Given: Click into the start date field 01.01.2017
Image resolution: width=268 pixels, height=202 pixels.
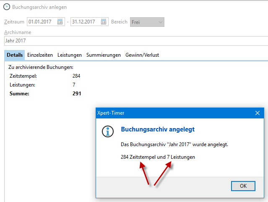Looking at the screenshot, I should click(x=41, y=22).
